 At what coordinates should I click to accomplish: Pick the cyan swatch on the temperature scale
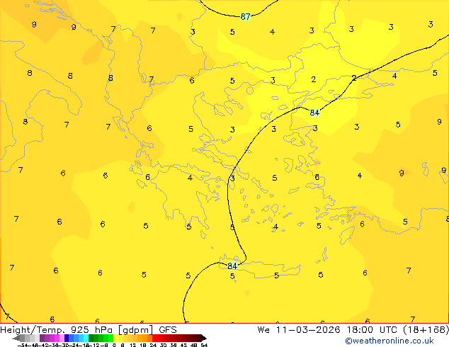[86, 338]
